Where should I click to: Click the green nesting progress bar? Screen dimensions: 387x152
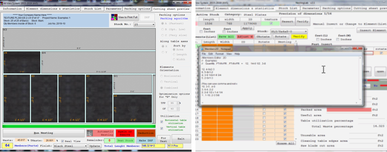[79, 126]
